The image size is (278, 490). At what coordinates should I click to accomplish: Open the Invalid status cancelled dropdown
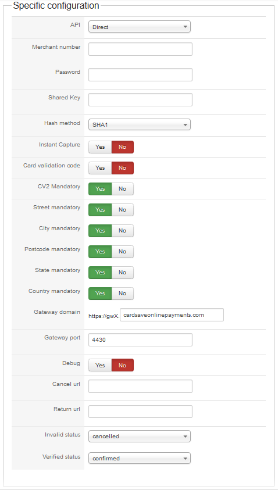click(140, 437)
